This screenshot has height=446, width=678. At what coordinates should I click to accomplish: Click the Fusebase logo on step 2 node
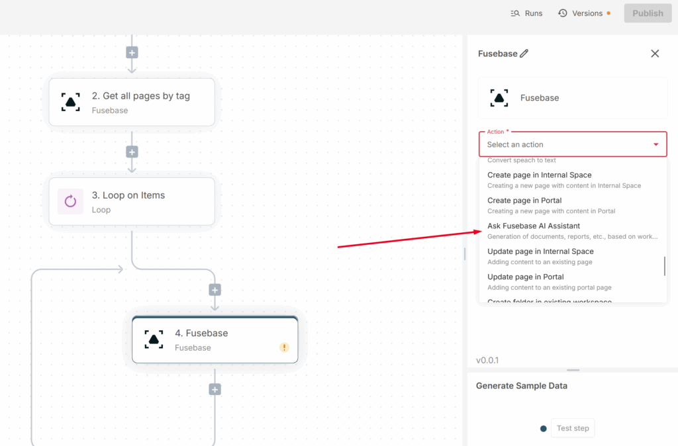tap(70, 102)
